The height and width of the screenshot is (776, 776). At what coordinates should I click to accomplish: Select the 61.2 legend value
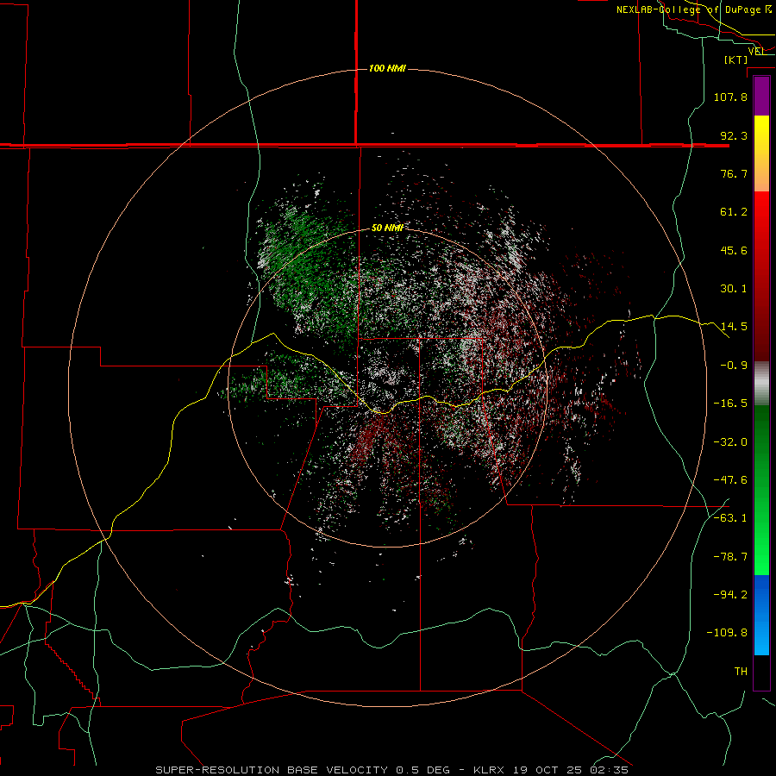click(734, 212)
